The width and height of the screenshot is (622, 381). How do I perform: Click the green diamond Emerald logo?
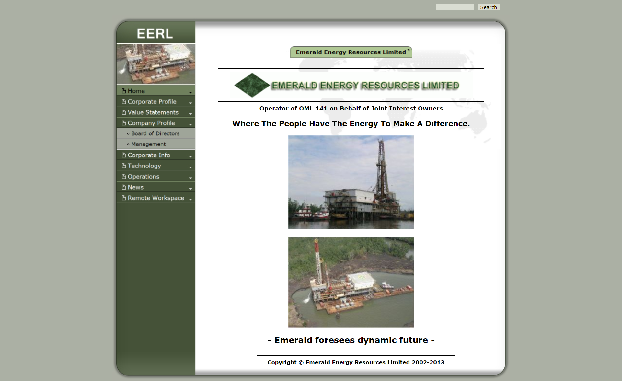(x=251, y=85)
